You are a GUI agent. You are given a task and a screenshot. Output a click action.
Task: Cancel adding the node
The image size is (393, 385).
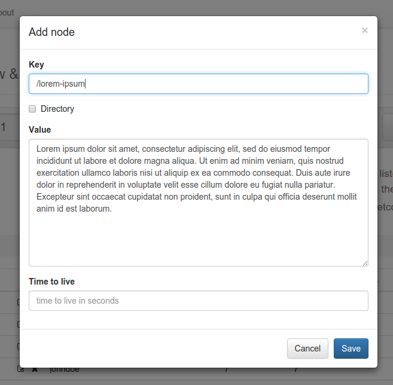307,349
